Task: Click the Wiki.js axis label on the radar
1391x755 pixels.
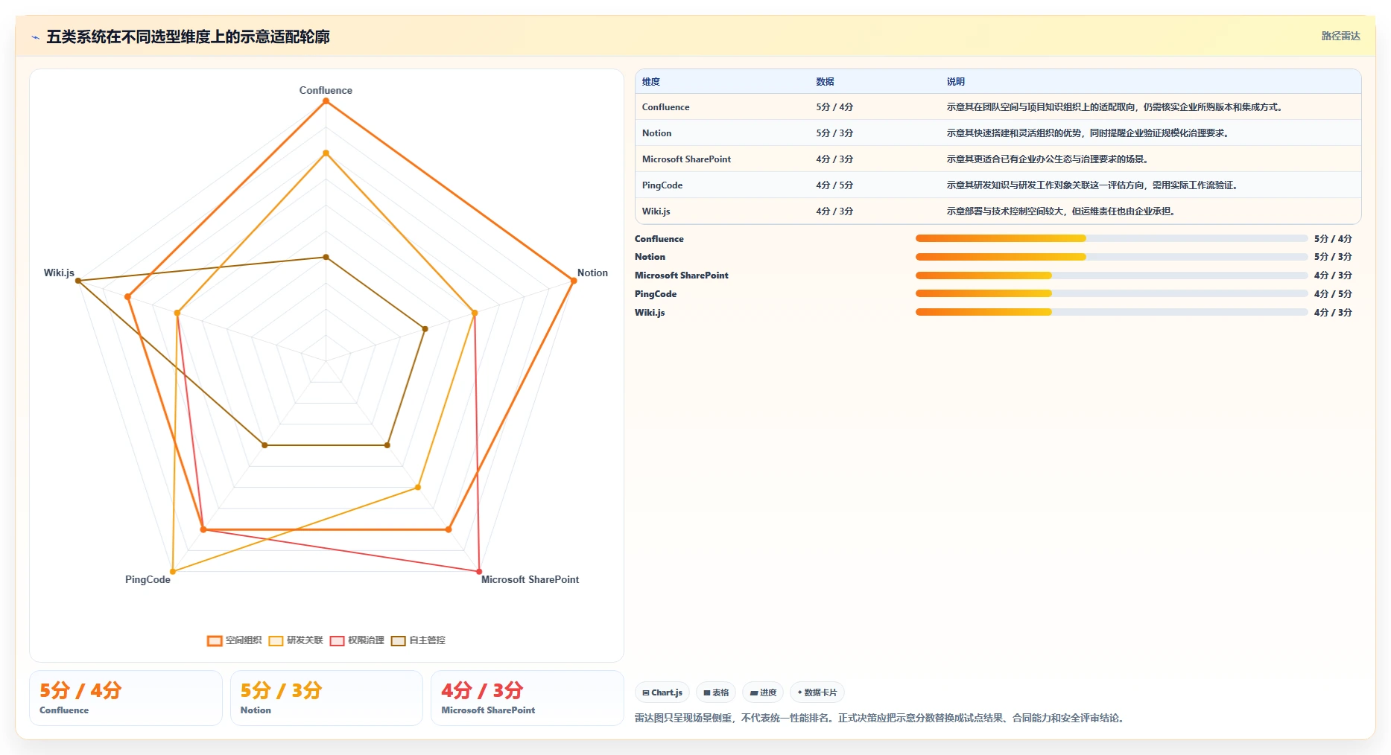Action: pos(59,273)
